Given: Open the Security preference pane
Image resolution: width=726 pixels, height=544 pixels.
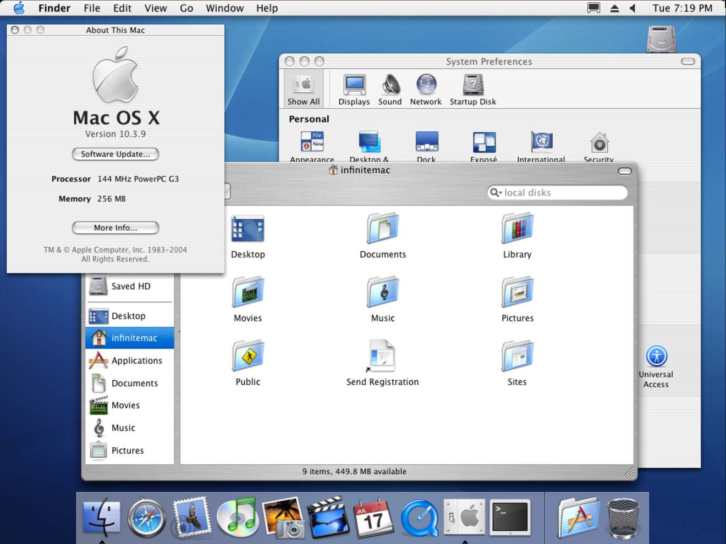Looking at the screenshot, I should (x=598, y=143).
